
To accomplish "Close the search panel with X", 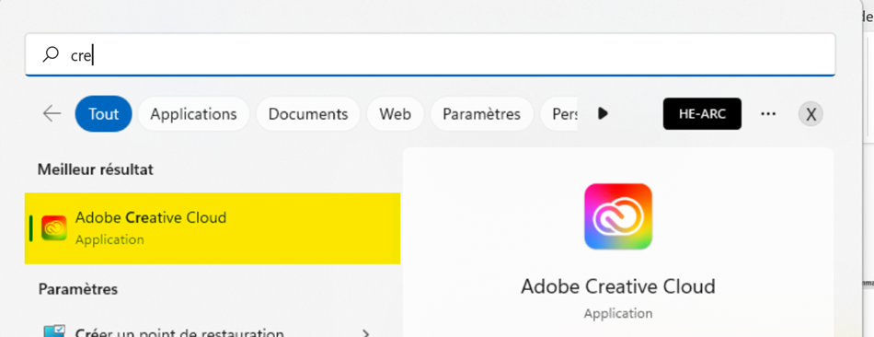I will (x=811, y=114).
